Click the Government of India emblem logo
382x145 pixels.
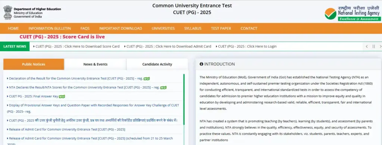pos(7,12)
